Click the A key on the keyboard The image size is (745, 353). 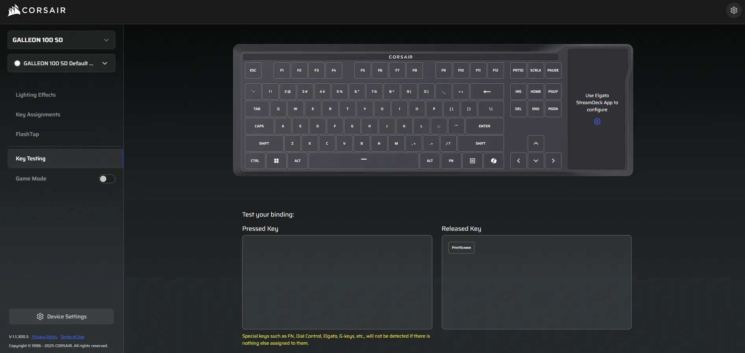[x=283, y=126]
